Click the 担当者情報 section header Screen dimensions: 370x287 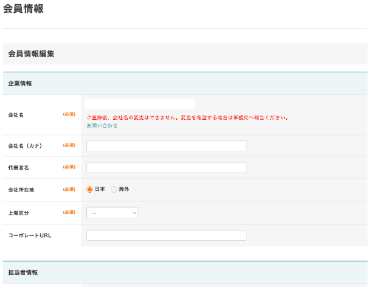coord(23,272)
